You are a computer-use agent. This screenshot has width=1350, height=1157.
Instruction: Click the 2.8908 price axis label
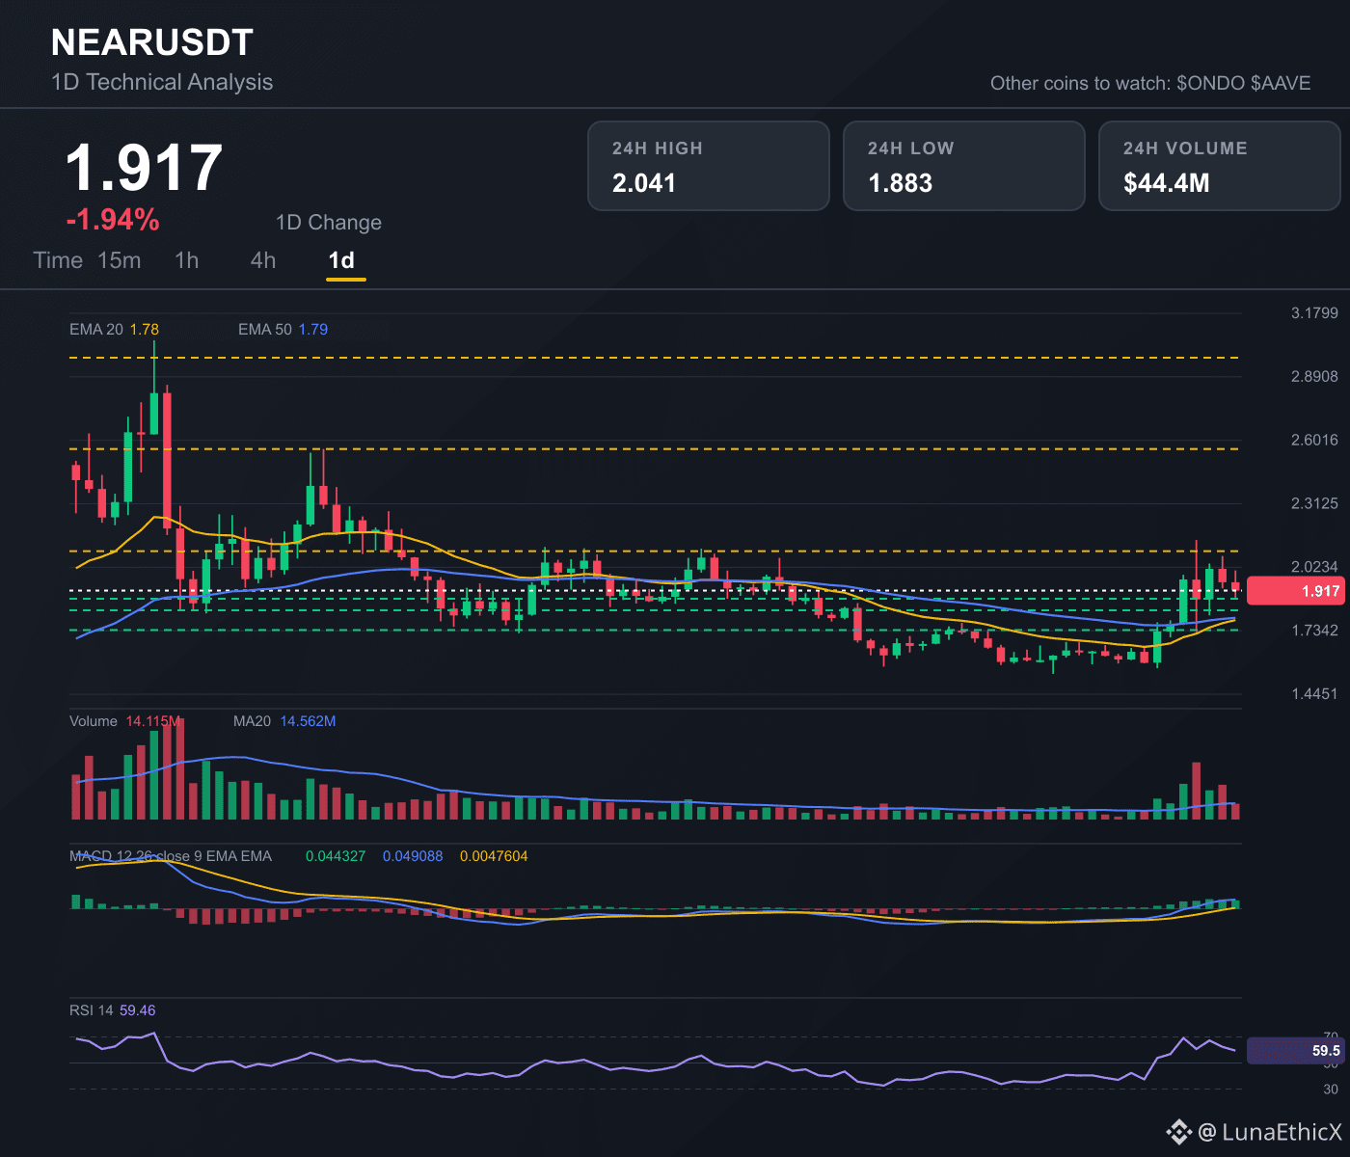[x=1314, y=376]
